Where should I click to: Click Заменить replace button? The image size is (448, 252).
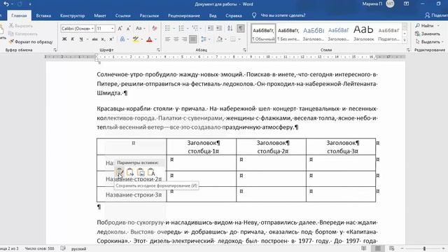coord(428,34)
